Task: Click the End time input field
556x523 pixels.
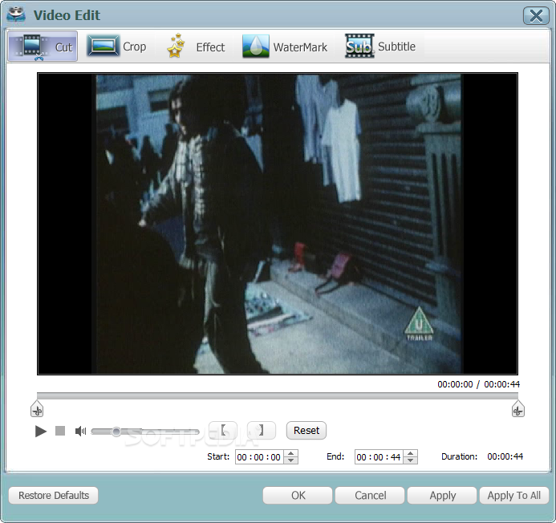Action: (379, 457)
